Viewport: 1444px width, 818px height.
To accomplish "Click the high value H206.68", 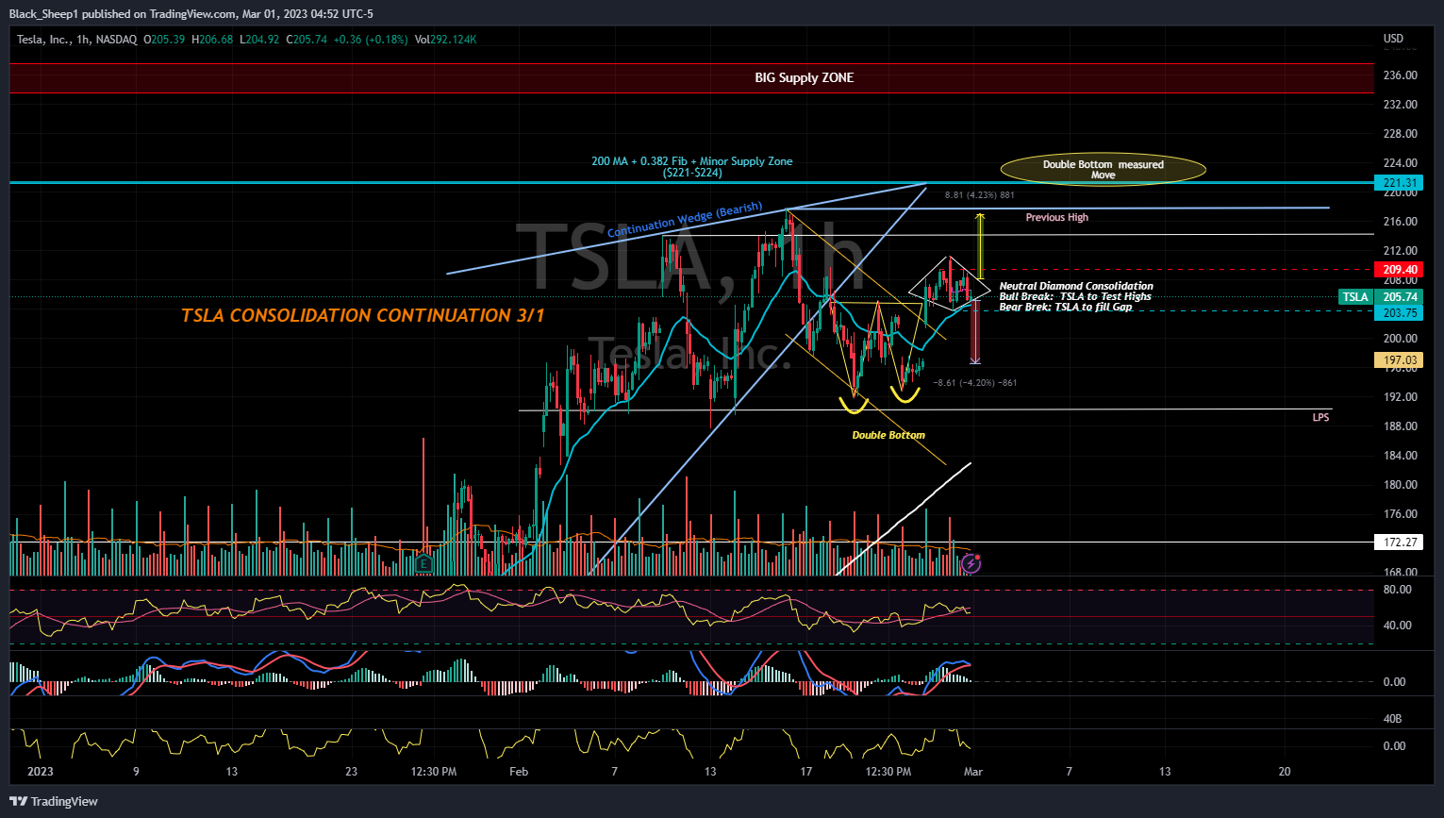I will point(212,40).
